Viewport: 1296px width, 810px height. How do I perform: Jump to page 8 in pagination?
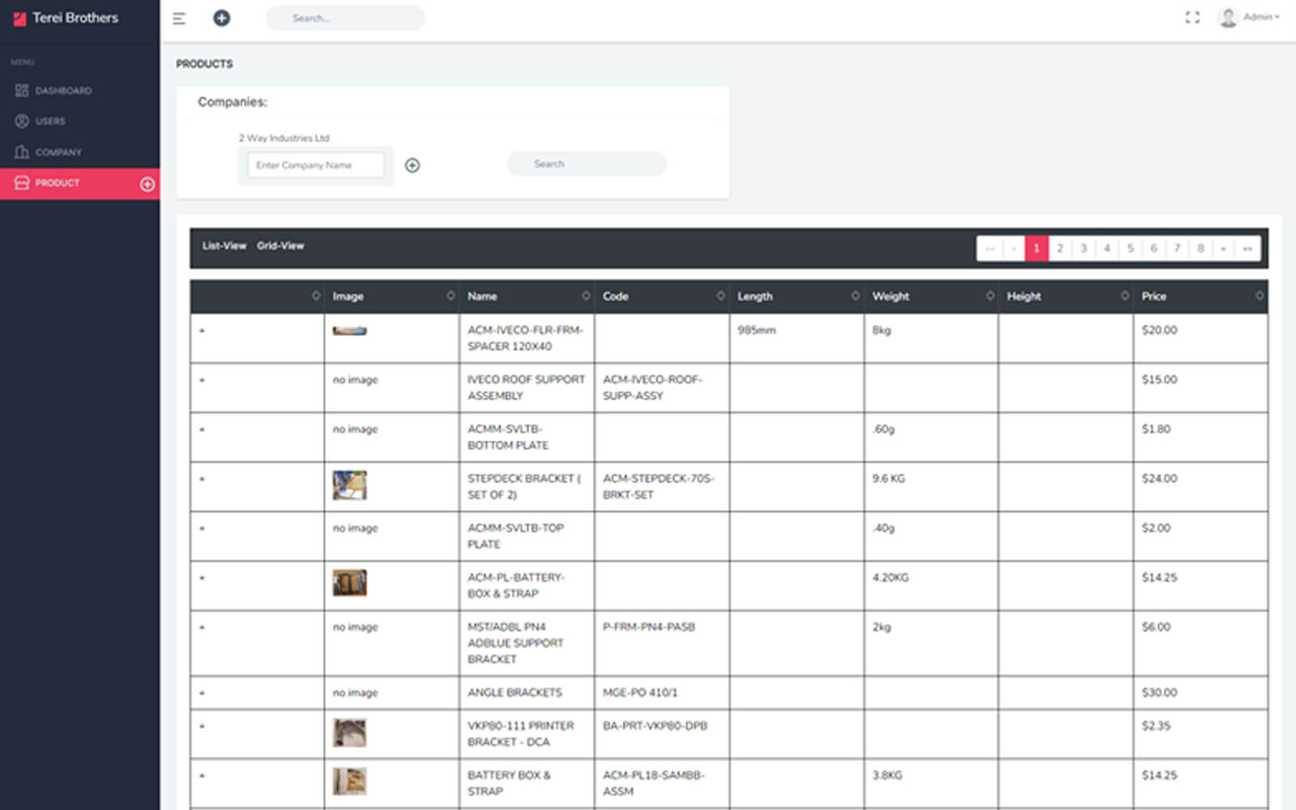(x=1200, y=249)
